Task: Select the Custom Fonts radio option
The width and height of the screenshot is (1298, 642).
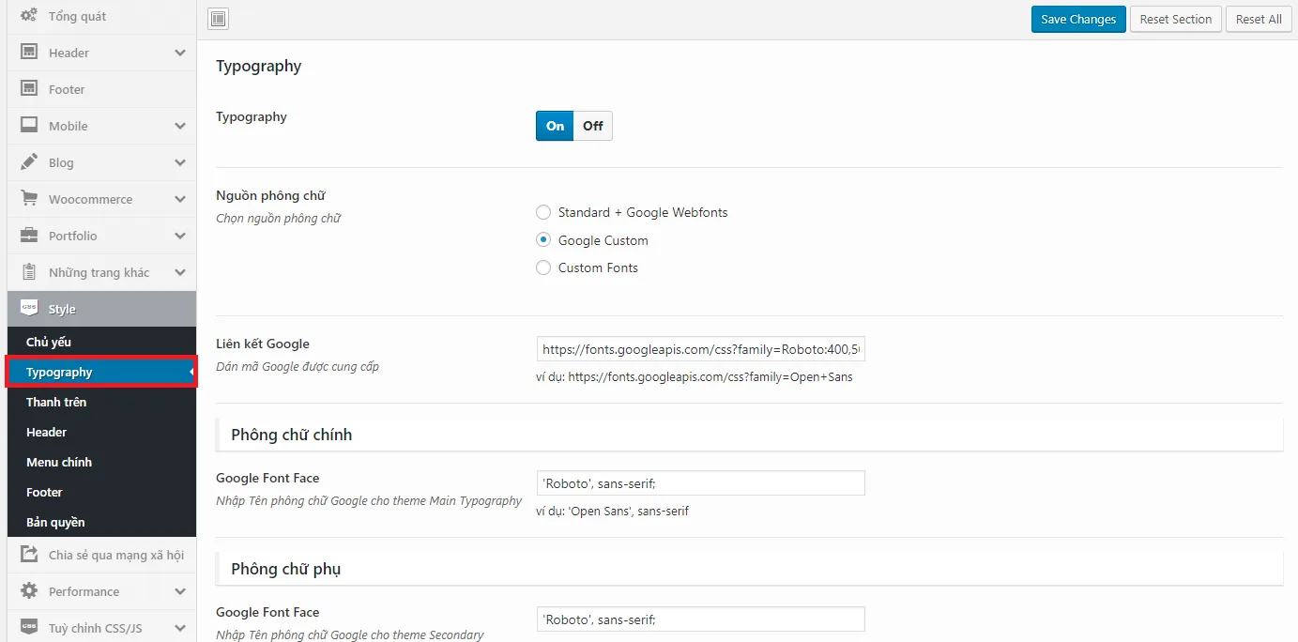Action: coord(543,267)
